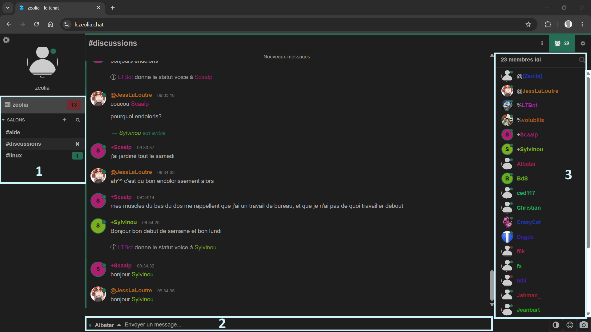The width and height of the screenshot is (591, 332).
Task: Open the browser home button
Action: click(x=50, y=24)
